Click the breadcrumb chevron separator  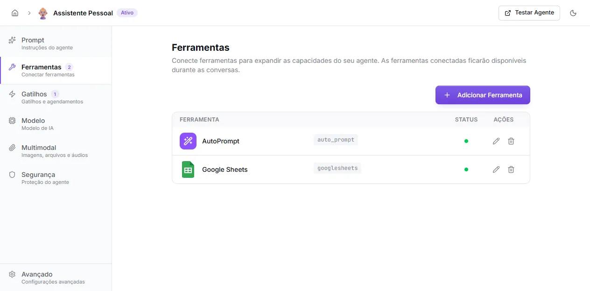pos(29,13)
